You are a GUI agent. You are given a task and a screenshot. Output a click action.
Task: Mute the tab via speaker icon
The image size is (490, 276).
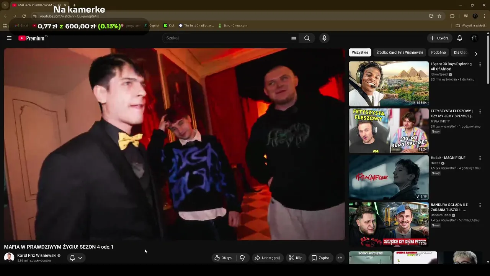click(x=59, y=5)
